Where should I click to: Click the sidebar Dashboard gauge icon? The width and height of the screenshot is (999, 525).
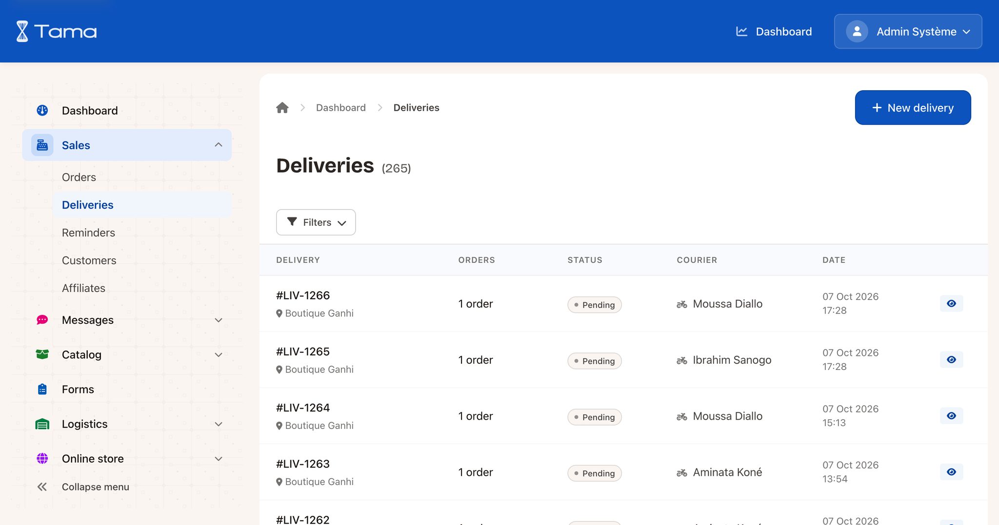[x=42, y=111]
